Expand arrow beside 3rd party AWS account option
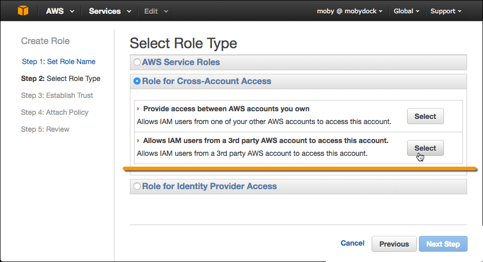This screenshot has width=483, height=262. pyautogui.click(x=138, y=140)
